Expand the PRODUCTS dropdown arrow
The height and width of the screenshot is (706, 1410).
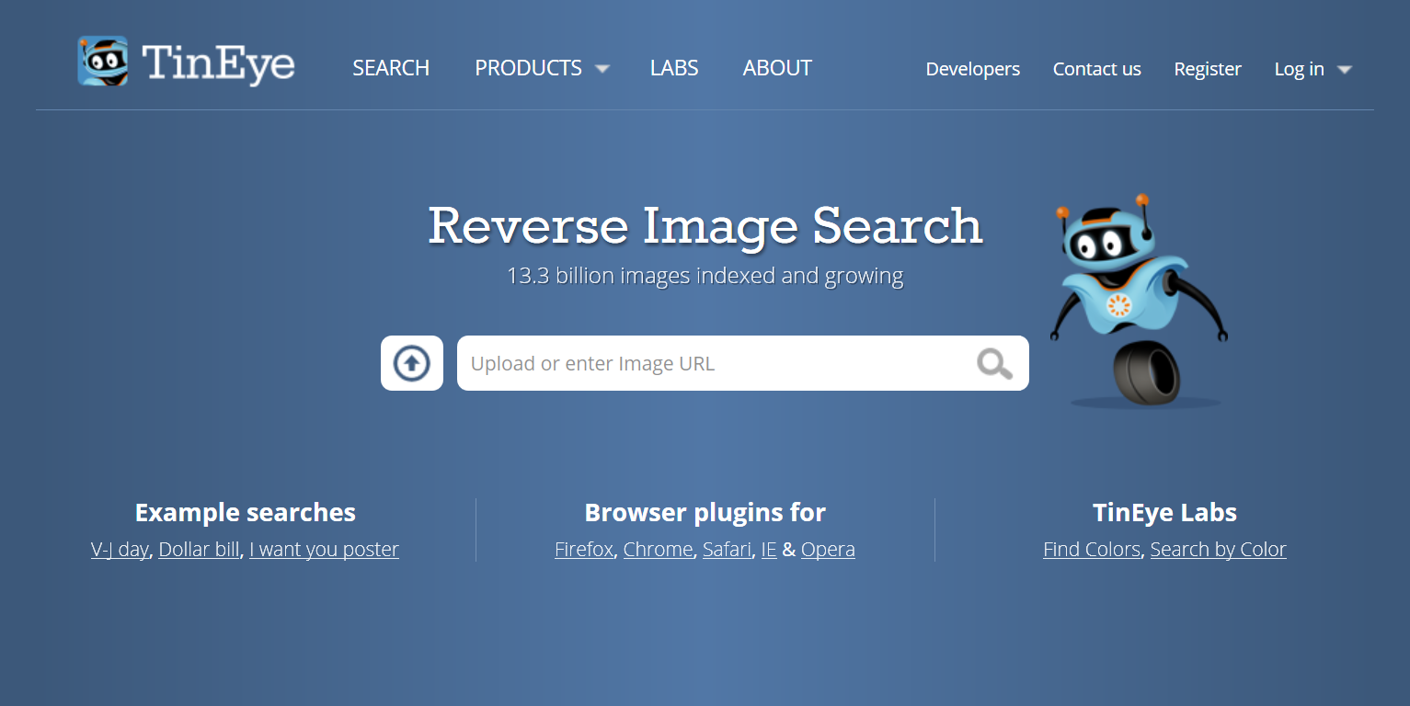[x=602, y=69]
